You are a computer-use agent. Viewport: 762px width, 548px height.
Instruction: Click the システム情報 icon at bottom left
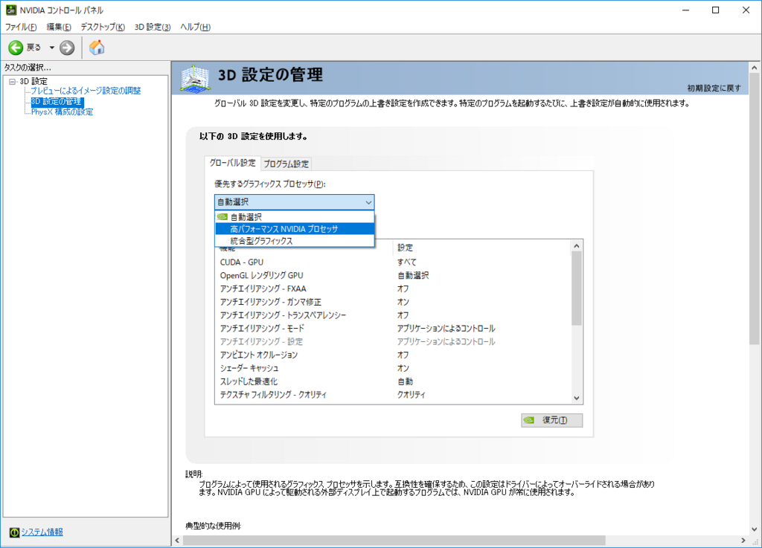point(14,532)
